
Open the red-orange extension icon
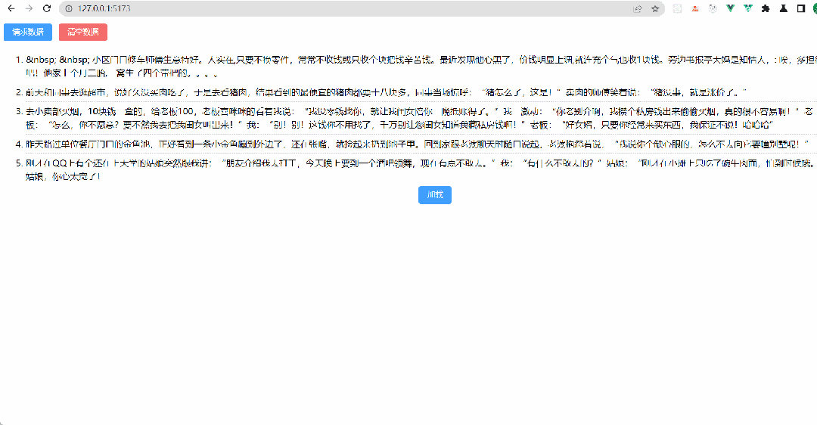(695, 8)
